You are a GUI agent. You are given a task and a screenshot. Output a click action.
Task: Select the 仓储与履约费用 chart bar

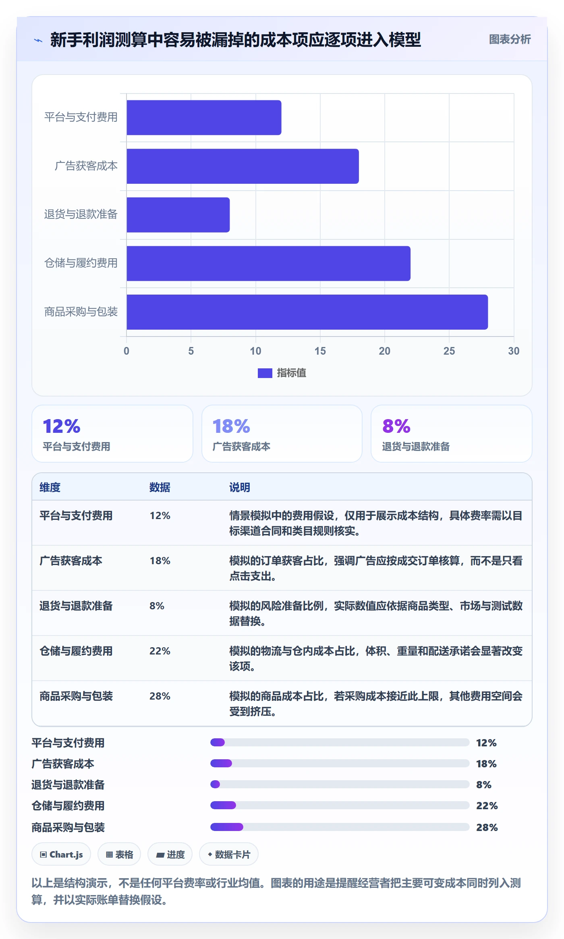coord(268,264)
